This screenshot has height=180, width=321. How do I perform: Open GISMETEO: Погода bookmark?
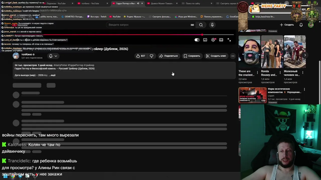tap(72, 17)
